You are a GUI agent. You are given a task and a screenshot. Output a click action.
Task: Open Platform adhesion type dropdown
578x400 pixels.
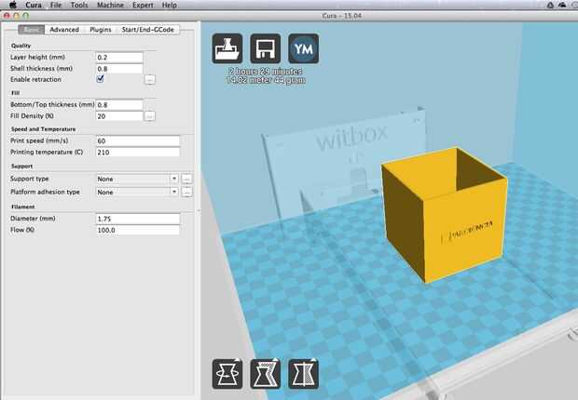(137, 192)
